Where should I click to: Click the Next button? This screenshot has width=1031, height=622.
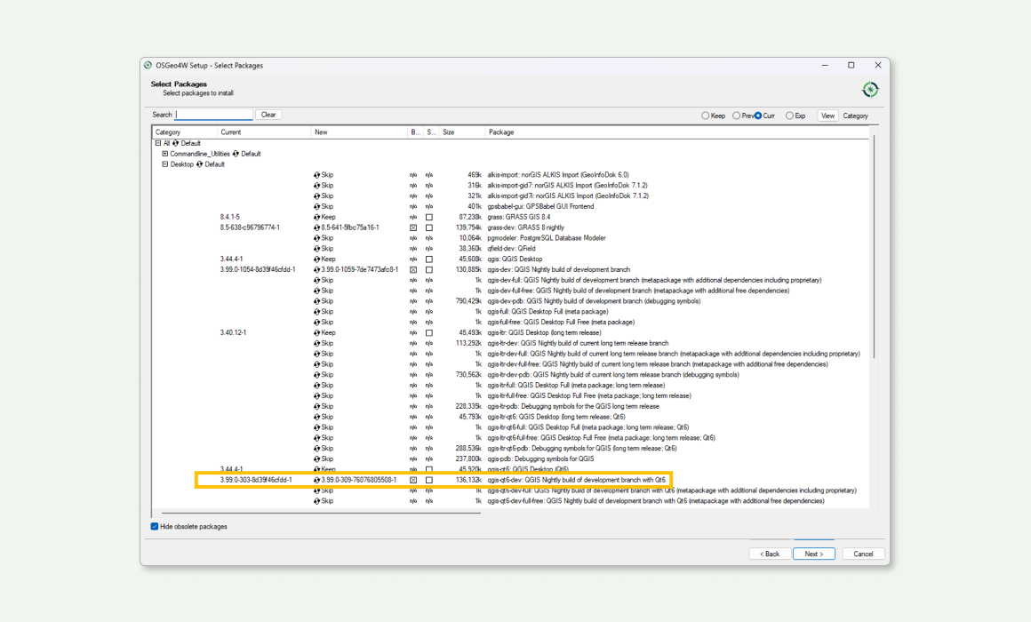[814, 554]
